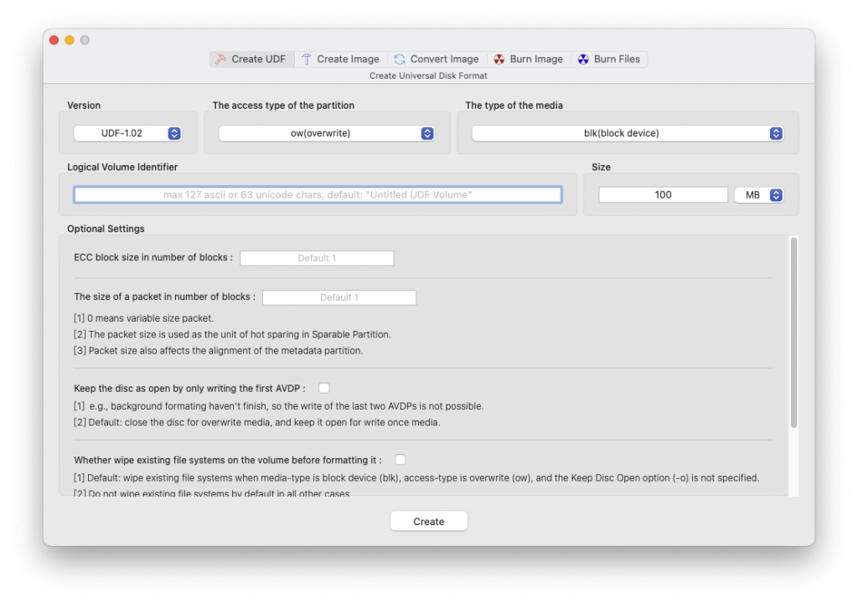This screenshot has height=603, width=858.
Task: Switch to Create Image tab
Action: (x=341, y=59)
